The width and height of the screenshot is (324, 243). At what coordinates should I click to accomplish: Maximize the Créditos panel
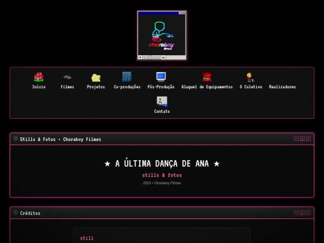302,213
